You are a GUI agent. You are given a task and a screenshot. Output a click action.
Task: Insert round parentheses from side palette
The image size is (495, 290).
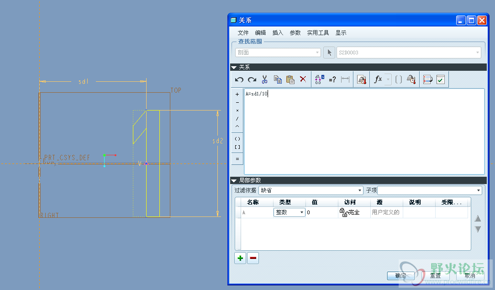237,139
